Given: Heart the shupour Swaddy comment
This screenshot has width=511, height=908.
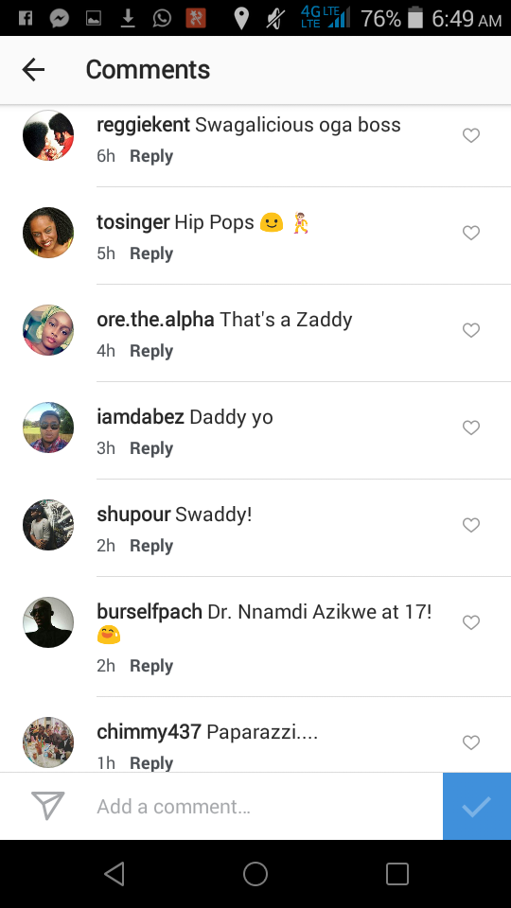Looking at the screenshot, I should coord(471,525).
